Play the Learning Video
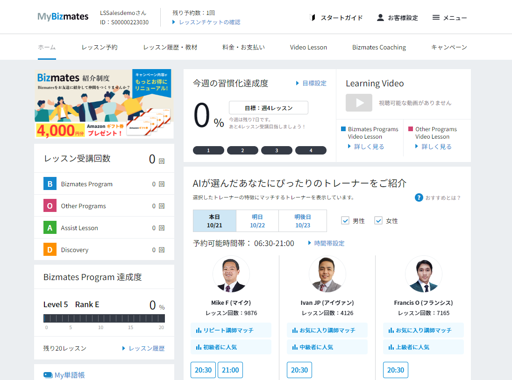Image resolution: width=512 pixels, height=380 pixels. click(359, 103)
